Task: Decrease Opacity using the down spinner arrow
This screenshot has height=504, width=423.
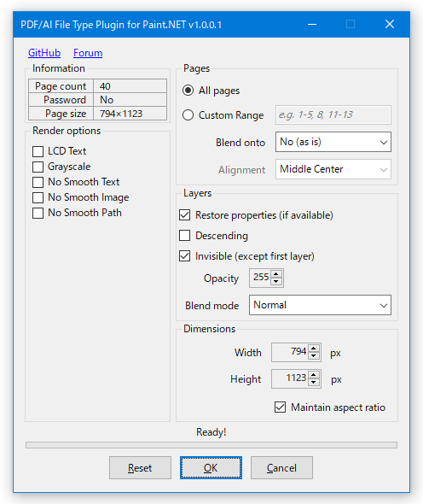Action: [276, 281]
